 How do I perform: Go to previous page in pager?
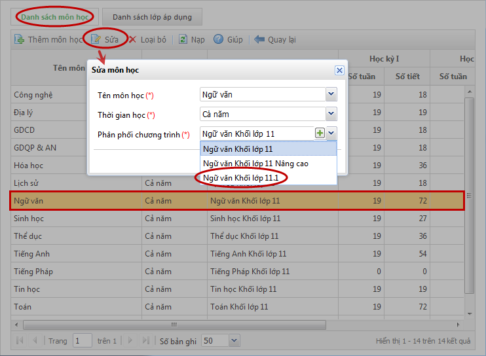[x=35, y=340]
